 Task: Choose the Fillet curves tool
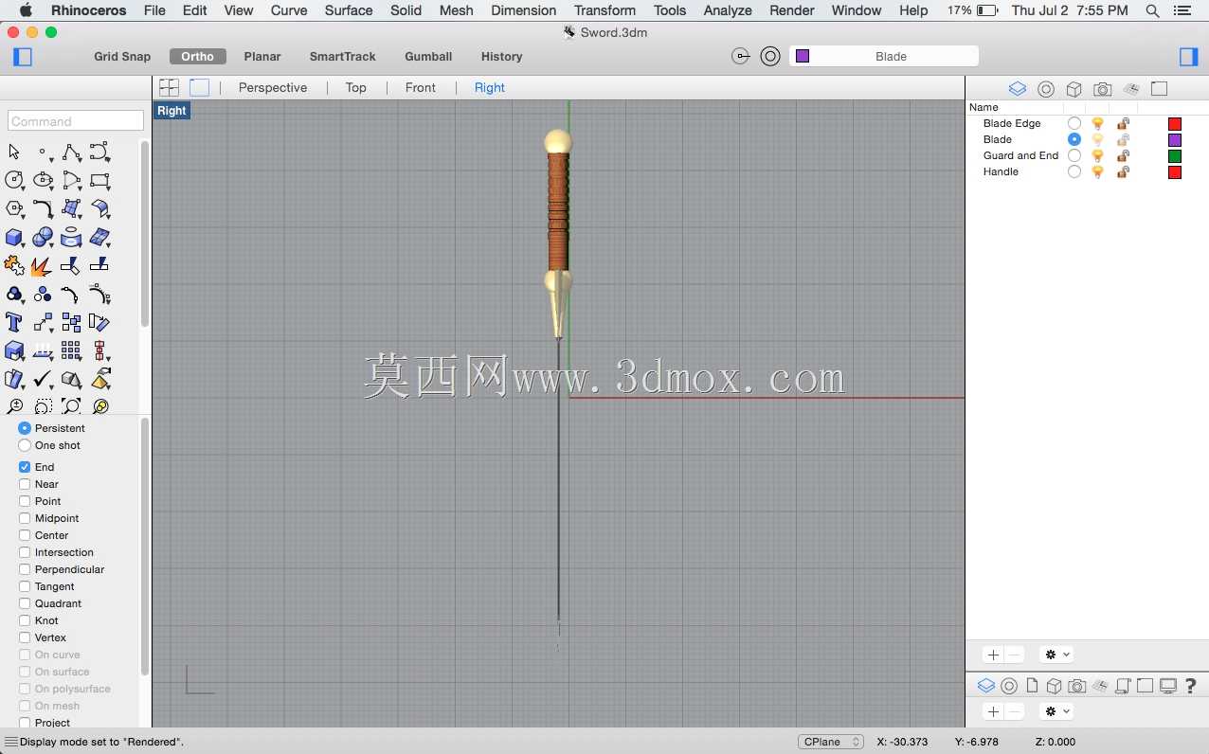click(43, 208)
